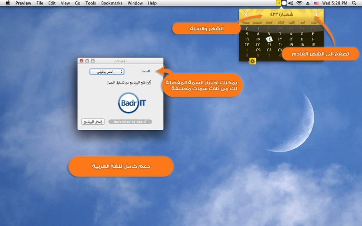Viewport: 362px width, 226px height.
Task: Click month title شعبان ١٤٣٣ in calendar
Action: (x=281, y=14)
